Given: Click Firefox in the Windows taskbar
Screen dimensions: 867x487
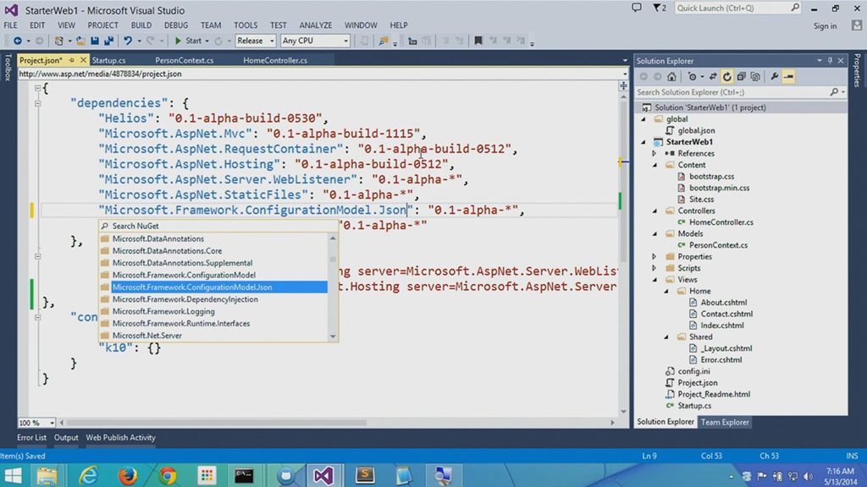Looking at the screenshot, I should [x=128, y=475].
